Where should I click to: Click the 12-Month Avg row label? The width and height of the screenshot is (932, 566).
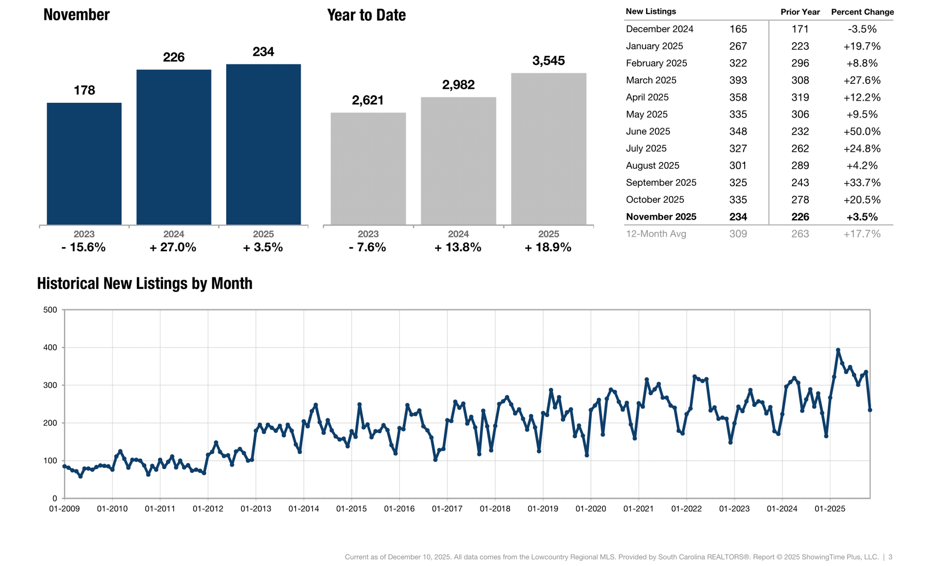656,234
